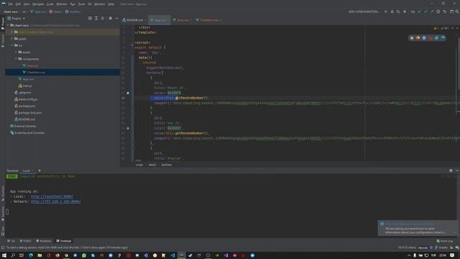The height and width of the screenshot is (259, 460).
Task: Toggle breakpoint marker at first color line
Action: 128,93
